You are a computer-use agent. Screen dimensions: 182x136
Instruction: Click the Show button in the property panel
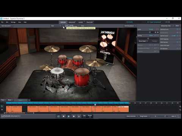point(177,26)
